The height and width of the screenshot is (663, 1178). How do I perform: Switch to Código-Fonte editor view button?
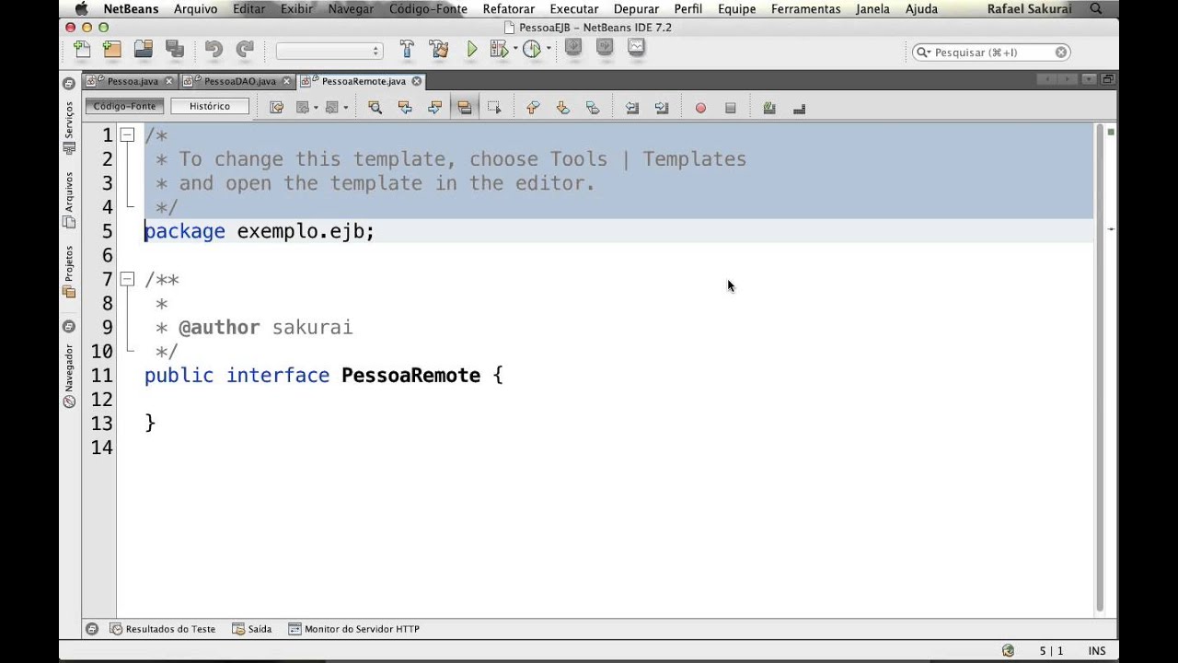coord(124,106)
